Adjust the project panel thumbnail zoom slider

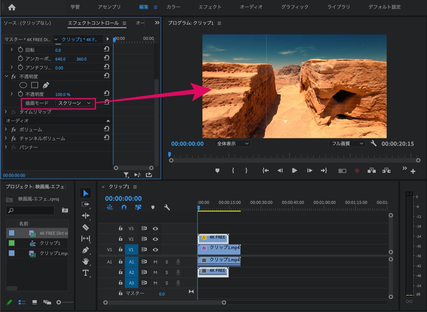click(x=59, y=302)
